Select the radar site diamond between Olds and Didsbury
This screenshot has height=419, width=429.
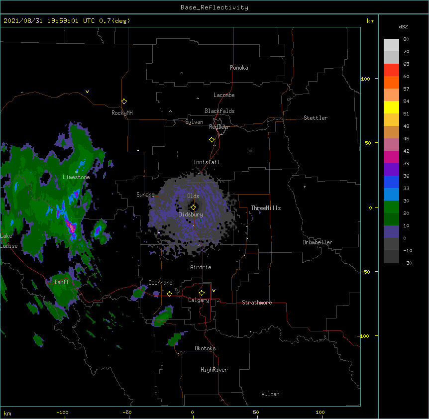click(x=194, y=208)
